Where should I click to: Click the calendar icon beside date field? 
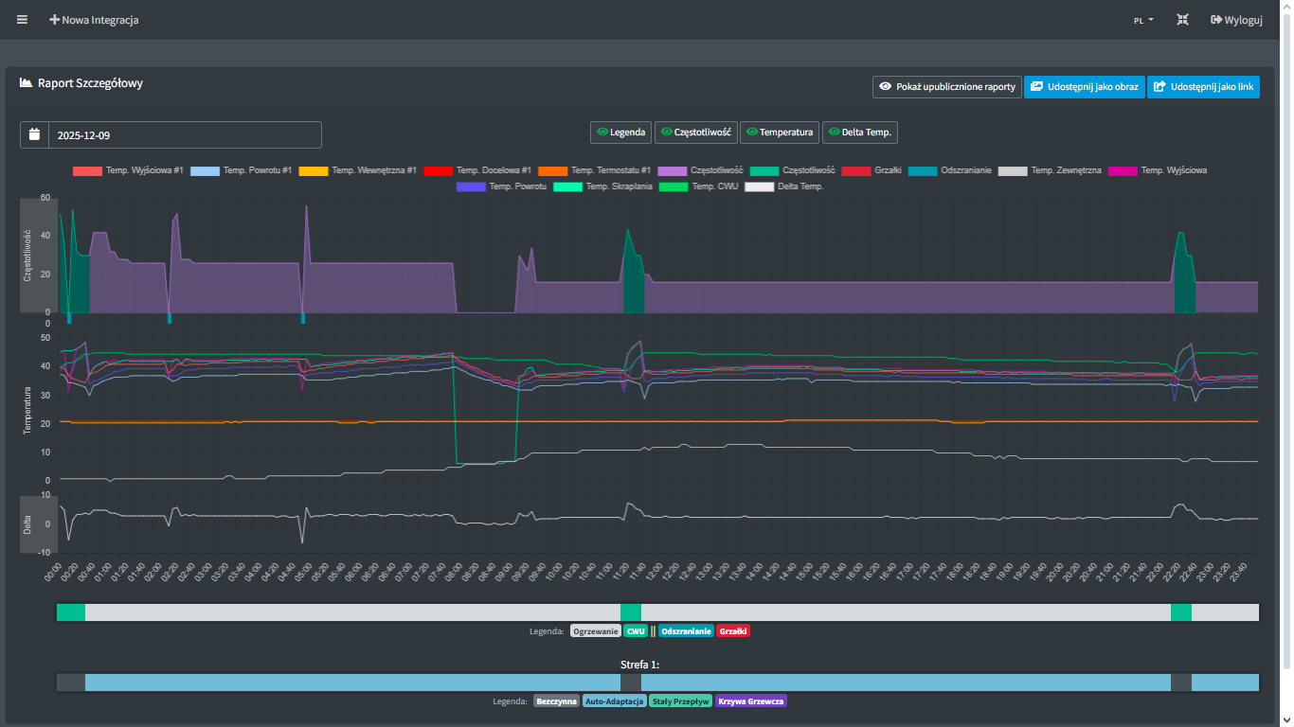35,134
